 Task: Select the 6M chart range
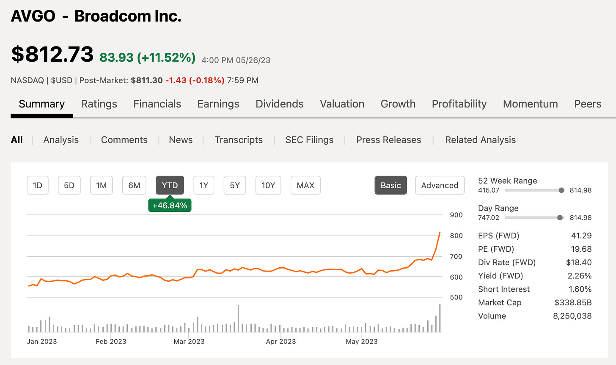(134, 185)
